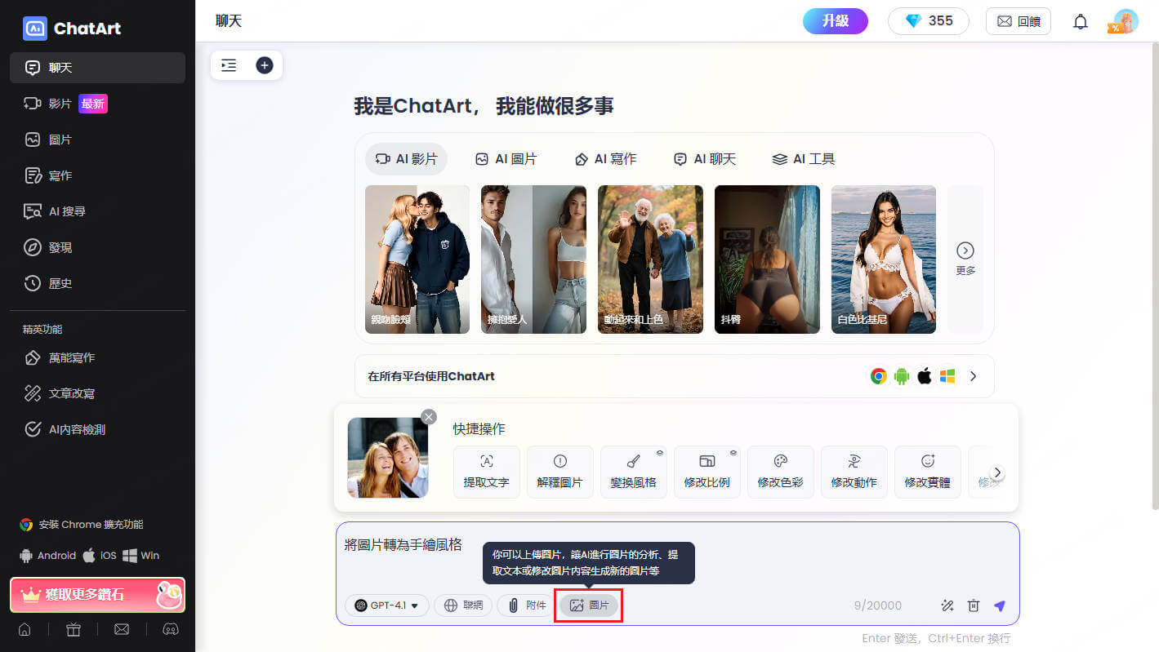This screenshot has width=1159, height=652.
Task: Select the 動起來和上色 template thumbnail
Action: (x=650, y=259)
